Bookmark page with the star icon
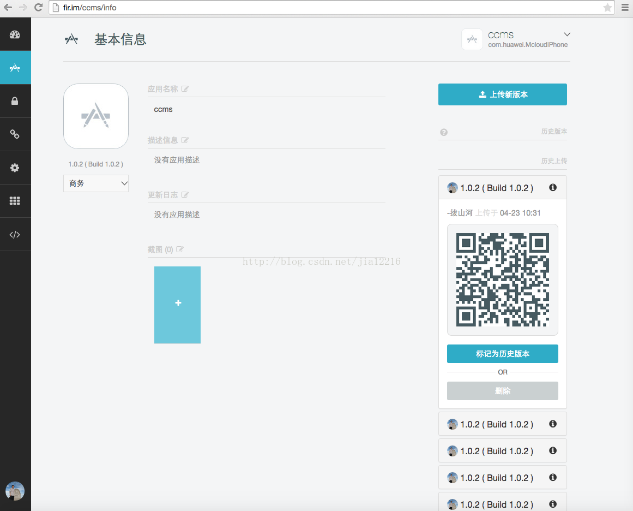Image resolution: width=633 pixels, height=511 pixels. point(607,7)
